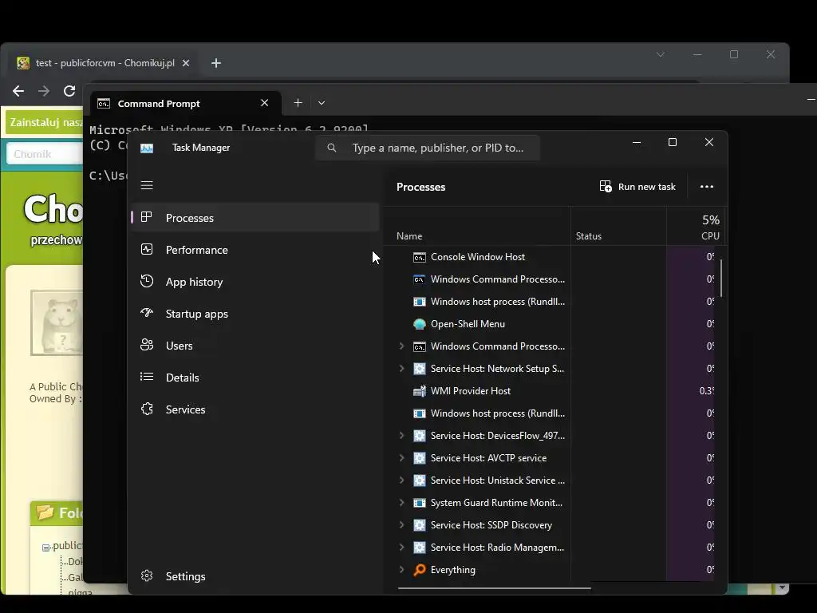The image size is (817, 613).
Task: Click the Startup apps icon
Action: coord(147,314)
